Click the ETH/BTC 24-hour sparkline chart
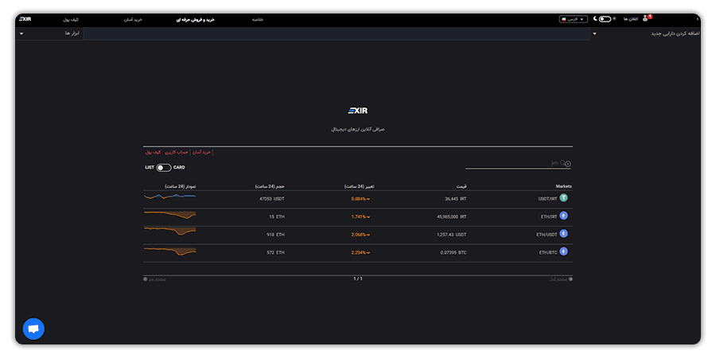The image size is (716, 358). (169, 251)
